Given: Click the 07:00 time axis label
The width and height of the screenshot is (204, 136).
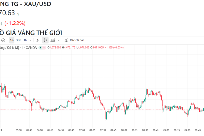Looking at the screenshot, I should point(82,130).
